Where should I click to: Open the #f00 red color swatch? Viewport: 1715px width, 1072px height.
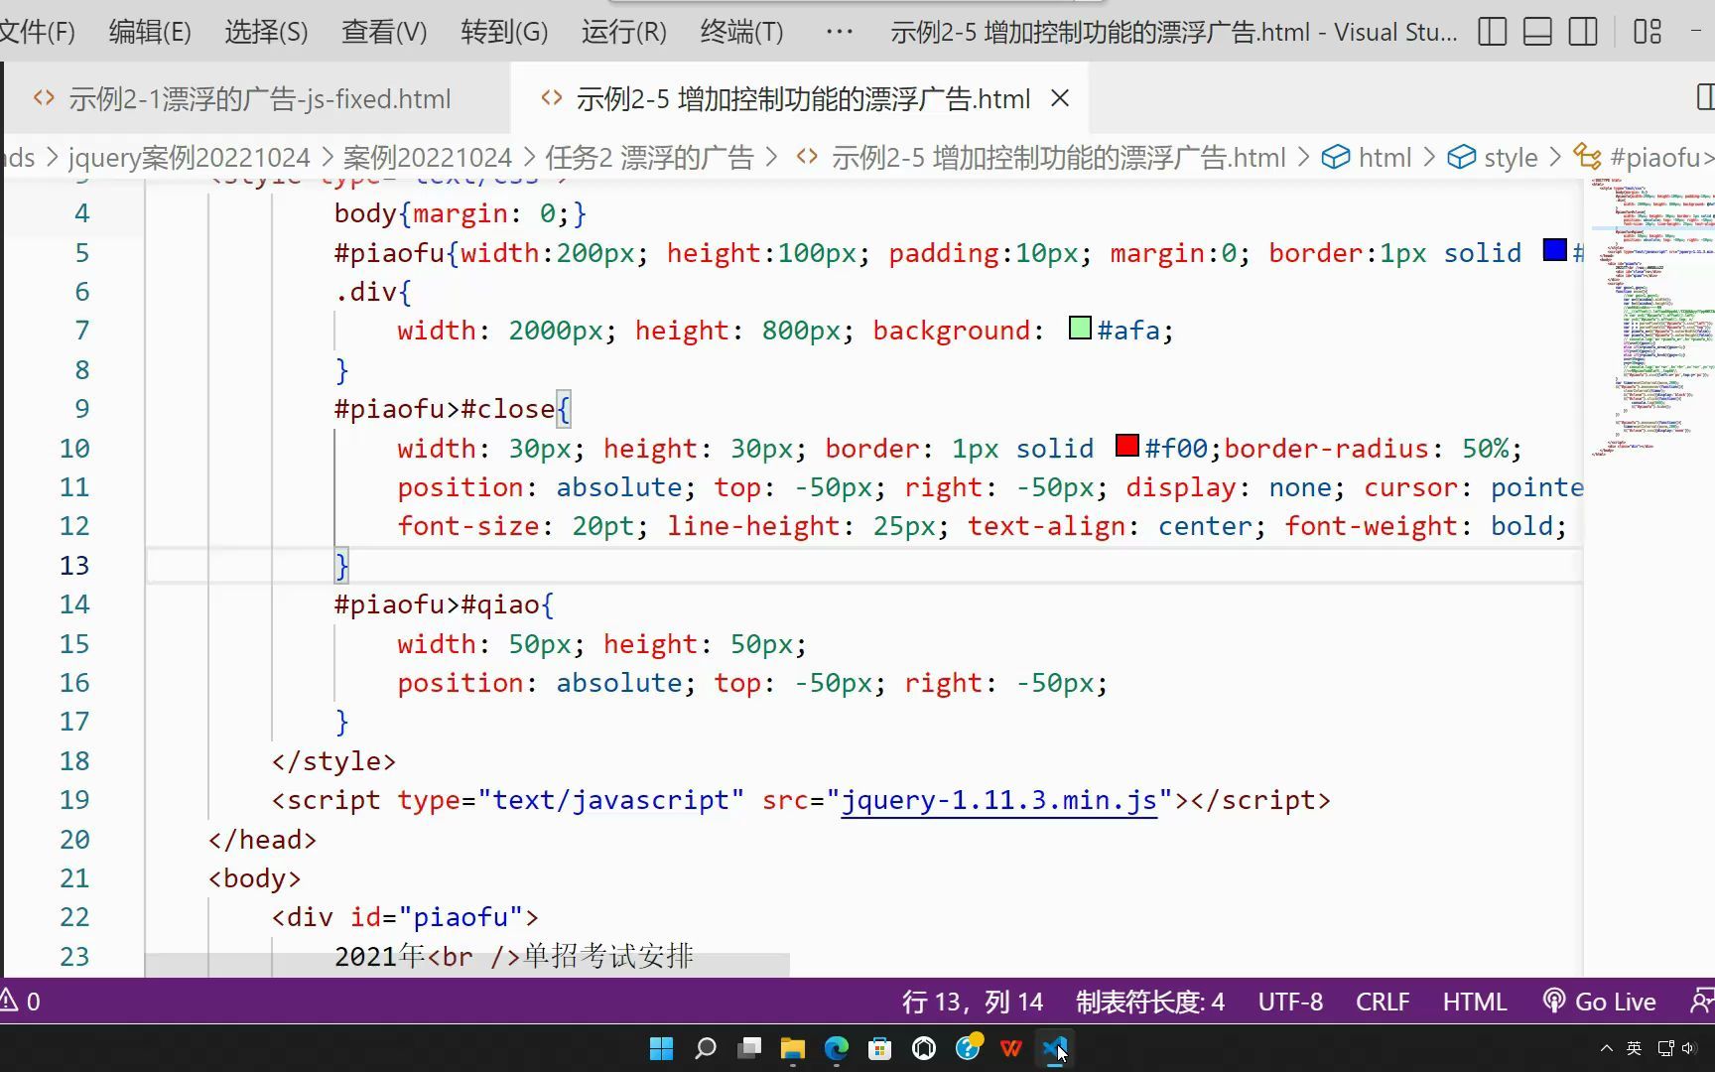point(1126,446)
